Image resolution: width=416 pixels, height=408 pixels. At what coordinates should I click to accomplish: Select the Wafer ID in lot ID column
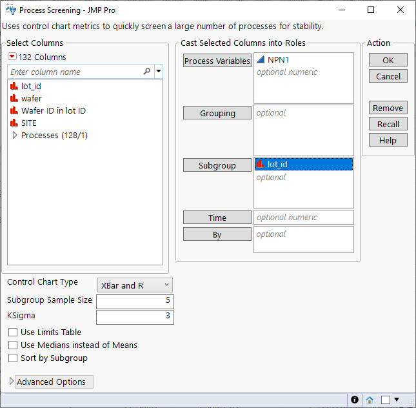click(54, 110)
